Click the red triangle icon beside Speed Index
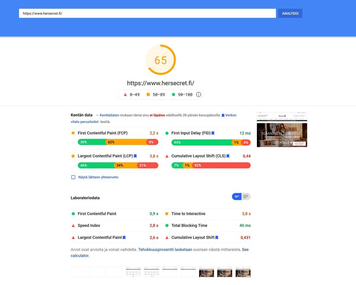The image size is (356, 285). click(x=73, y=225)
